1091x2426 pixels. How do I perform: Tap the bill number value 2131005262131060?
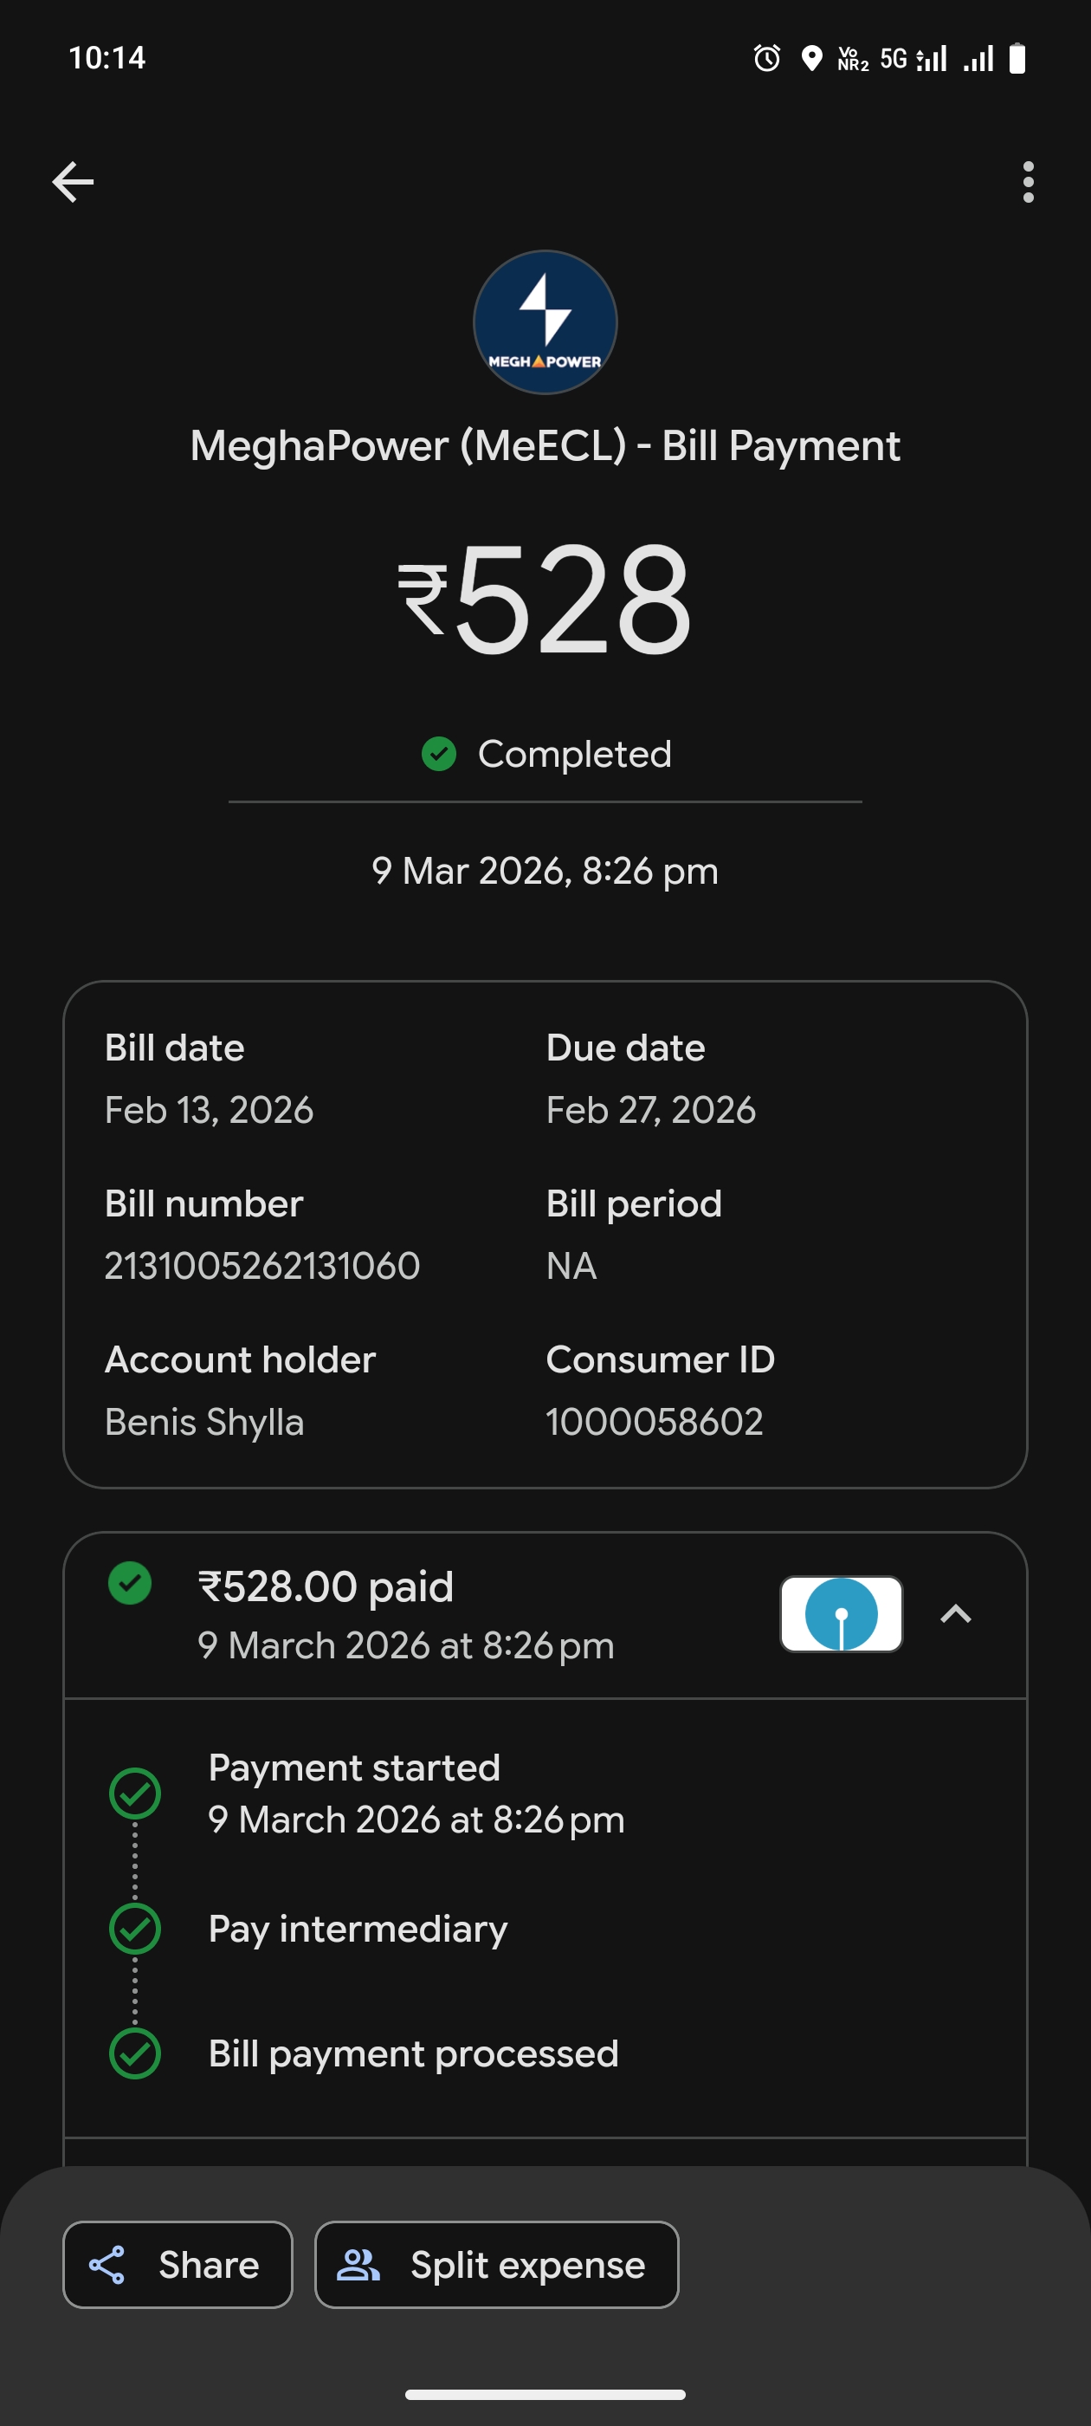(261, 1266)
